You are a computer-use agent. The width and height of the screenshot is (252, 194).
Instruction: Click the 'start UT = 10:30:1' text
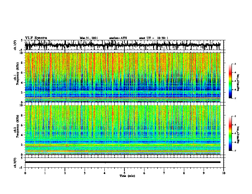coord(154,38)
